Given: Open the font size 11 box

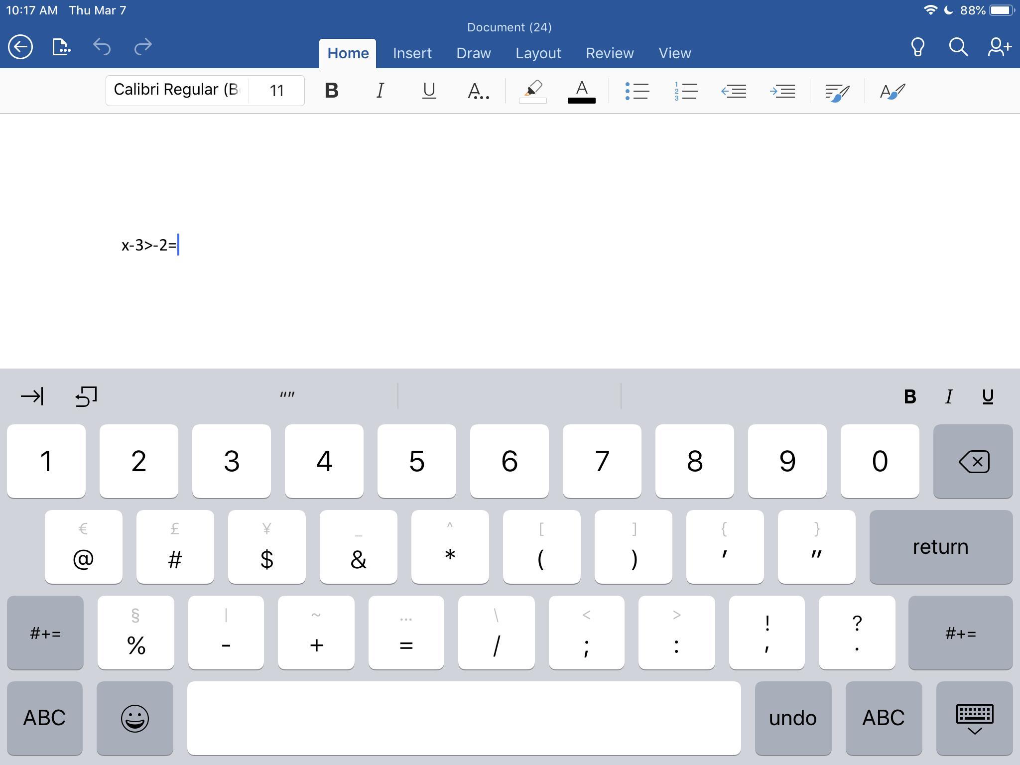Looking at the screenshot, I should [276, 91].
